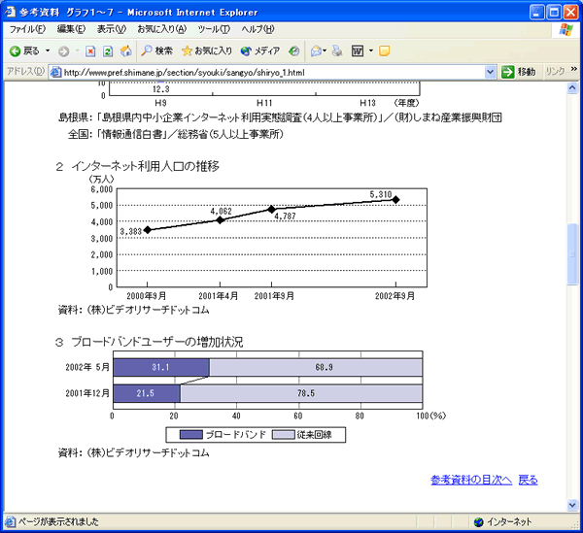
Task: Click the 2001年12月 row label
Action: pos(87,393)
